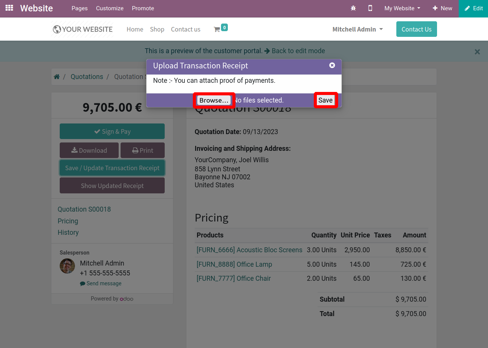Click the 130.00 € amount cell

point(413,278)
